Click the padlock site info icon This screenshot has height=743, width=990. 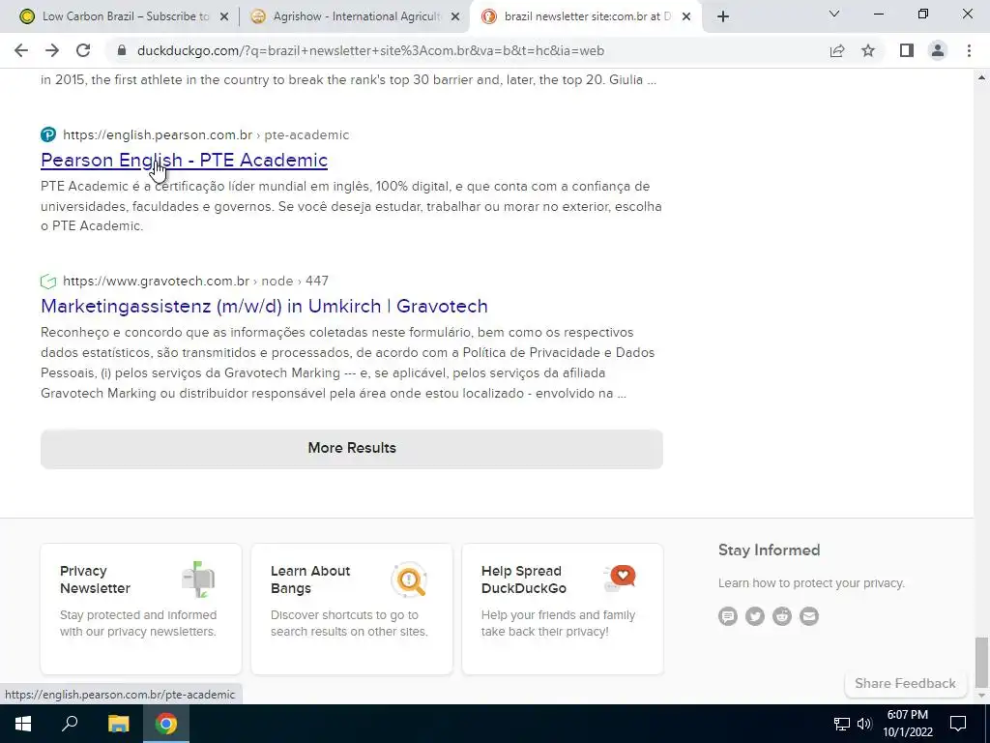coord(122,50)
